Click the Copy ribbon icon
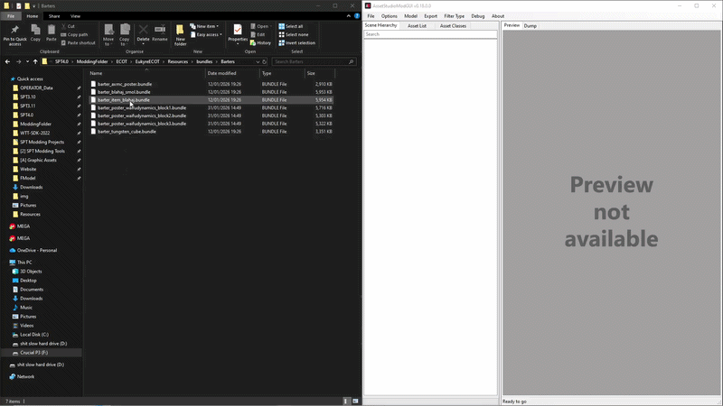Screen dimensions: 723x406 (35, 33)
